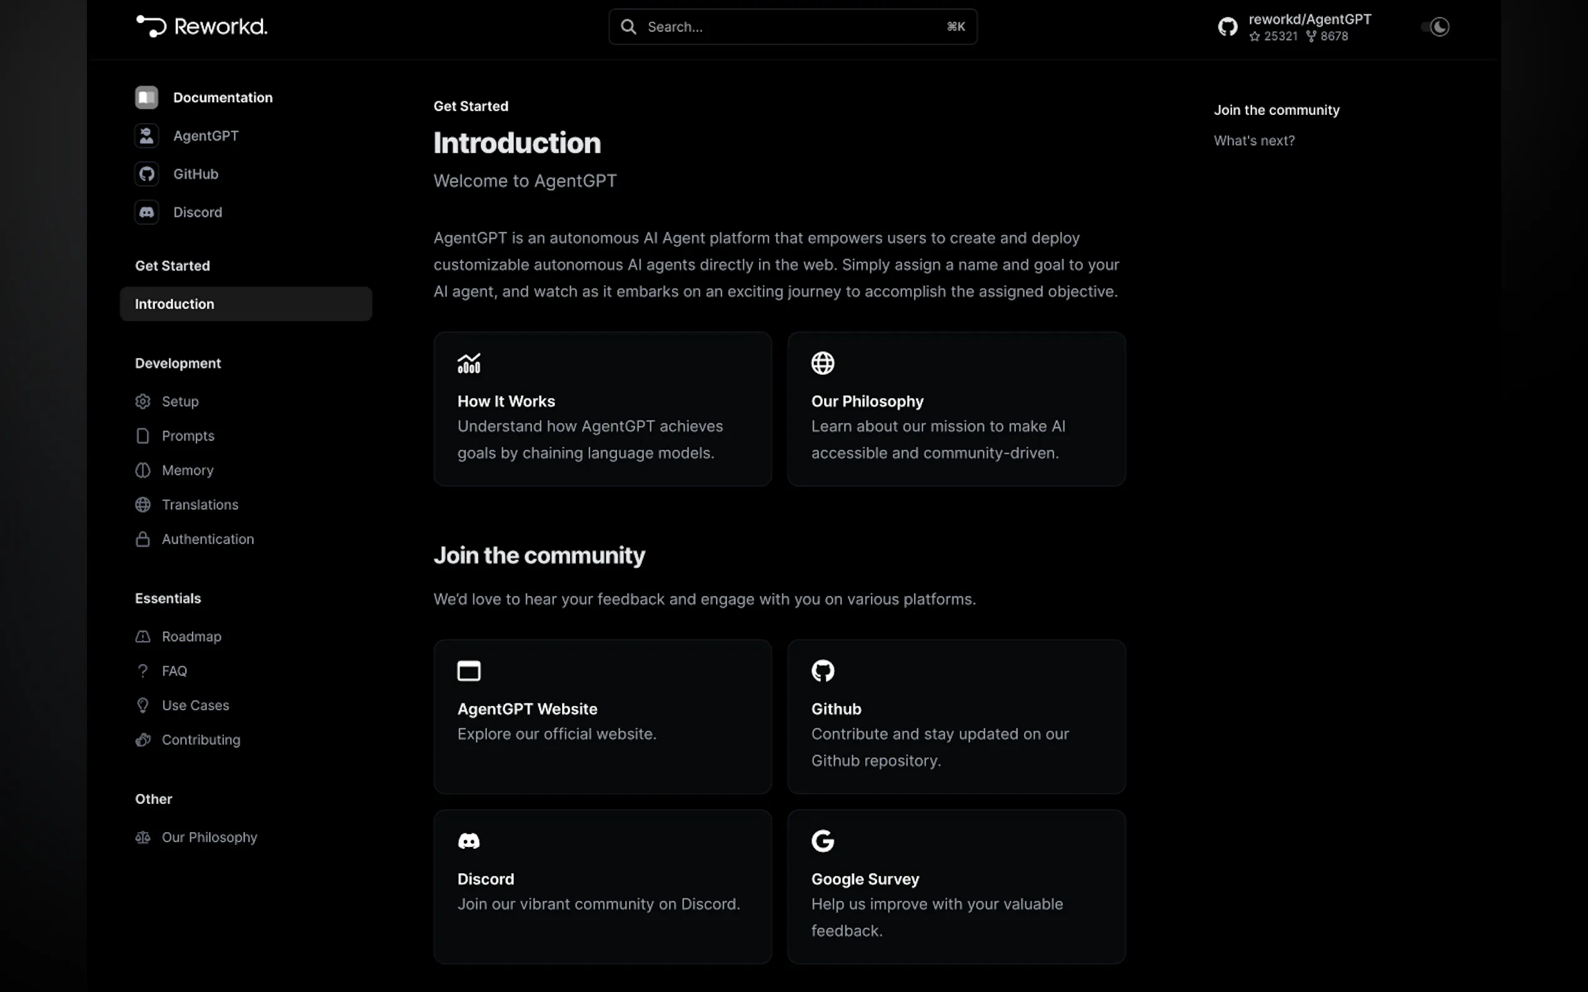Click the search input field
The width and height of the screenshot is (1588, 992).
tap(791, 27)
